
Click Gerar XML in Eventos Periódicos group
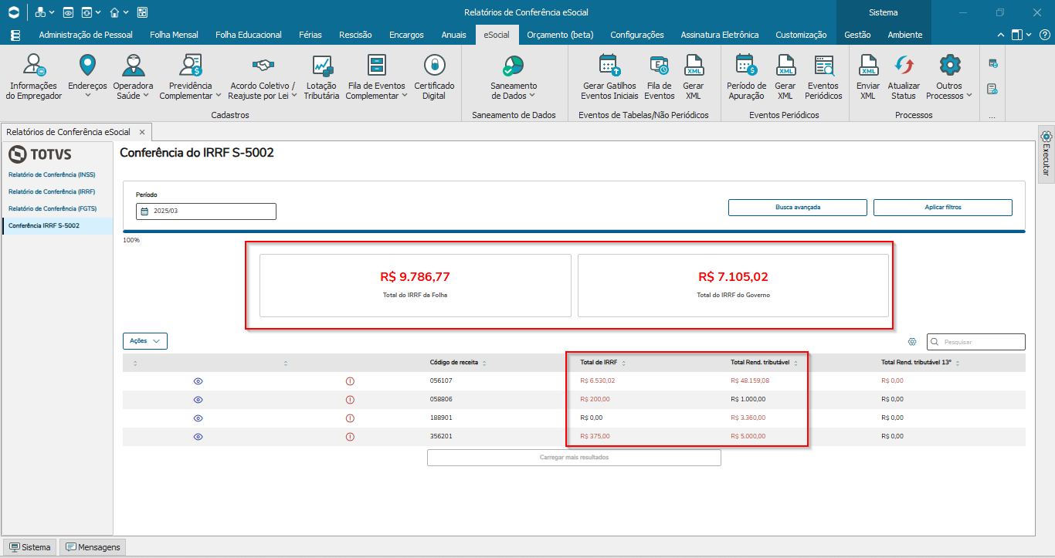[785, 77]
